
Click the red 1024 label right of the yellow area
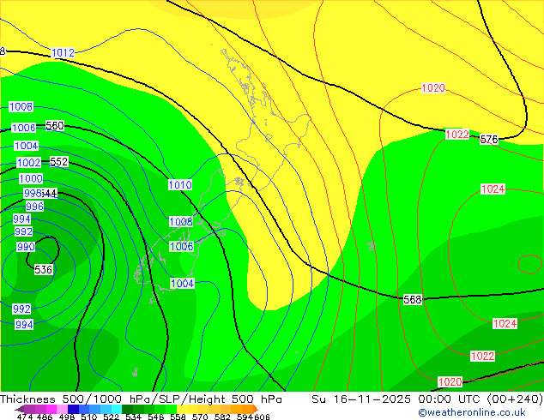tap(493, 189)
